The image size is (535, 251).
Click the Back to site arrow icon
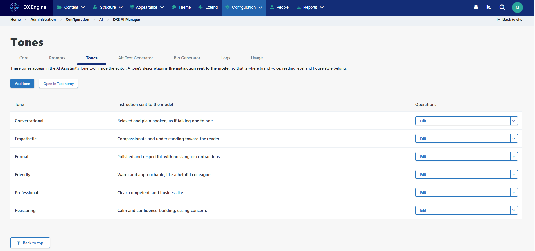498,19
